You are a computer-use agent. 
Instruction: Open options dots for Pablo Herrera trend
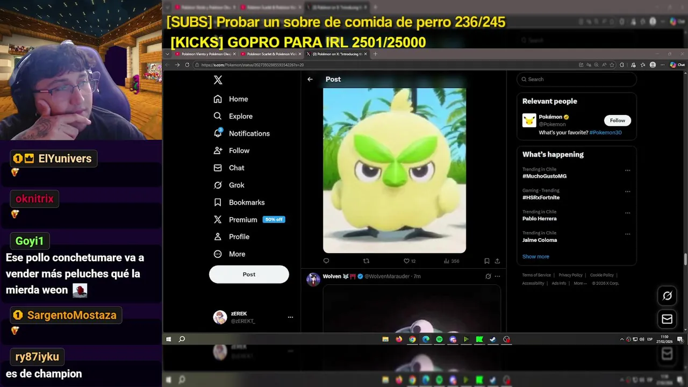pos(627,213)
